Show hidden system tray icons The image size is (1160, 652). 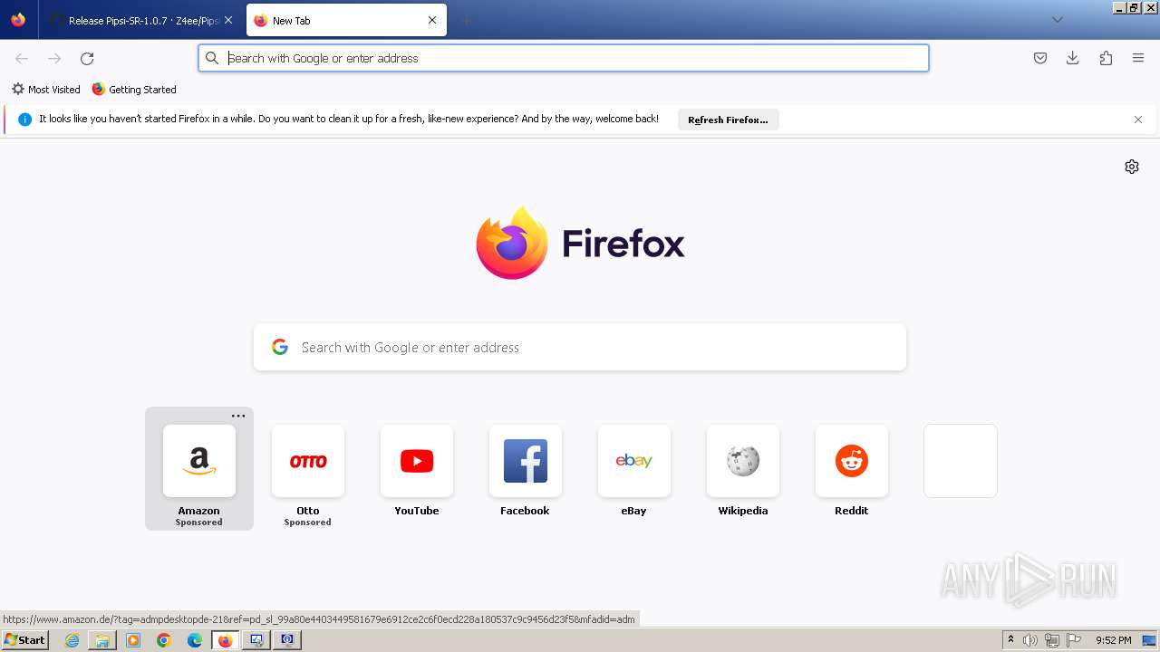[x=1011, y=640]
